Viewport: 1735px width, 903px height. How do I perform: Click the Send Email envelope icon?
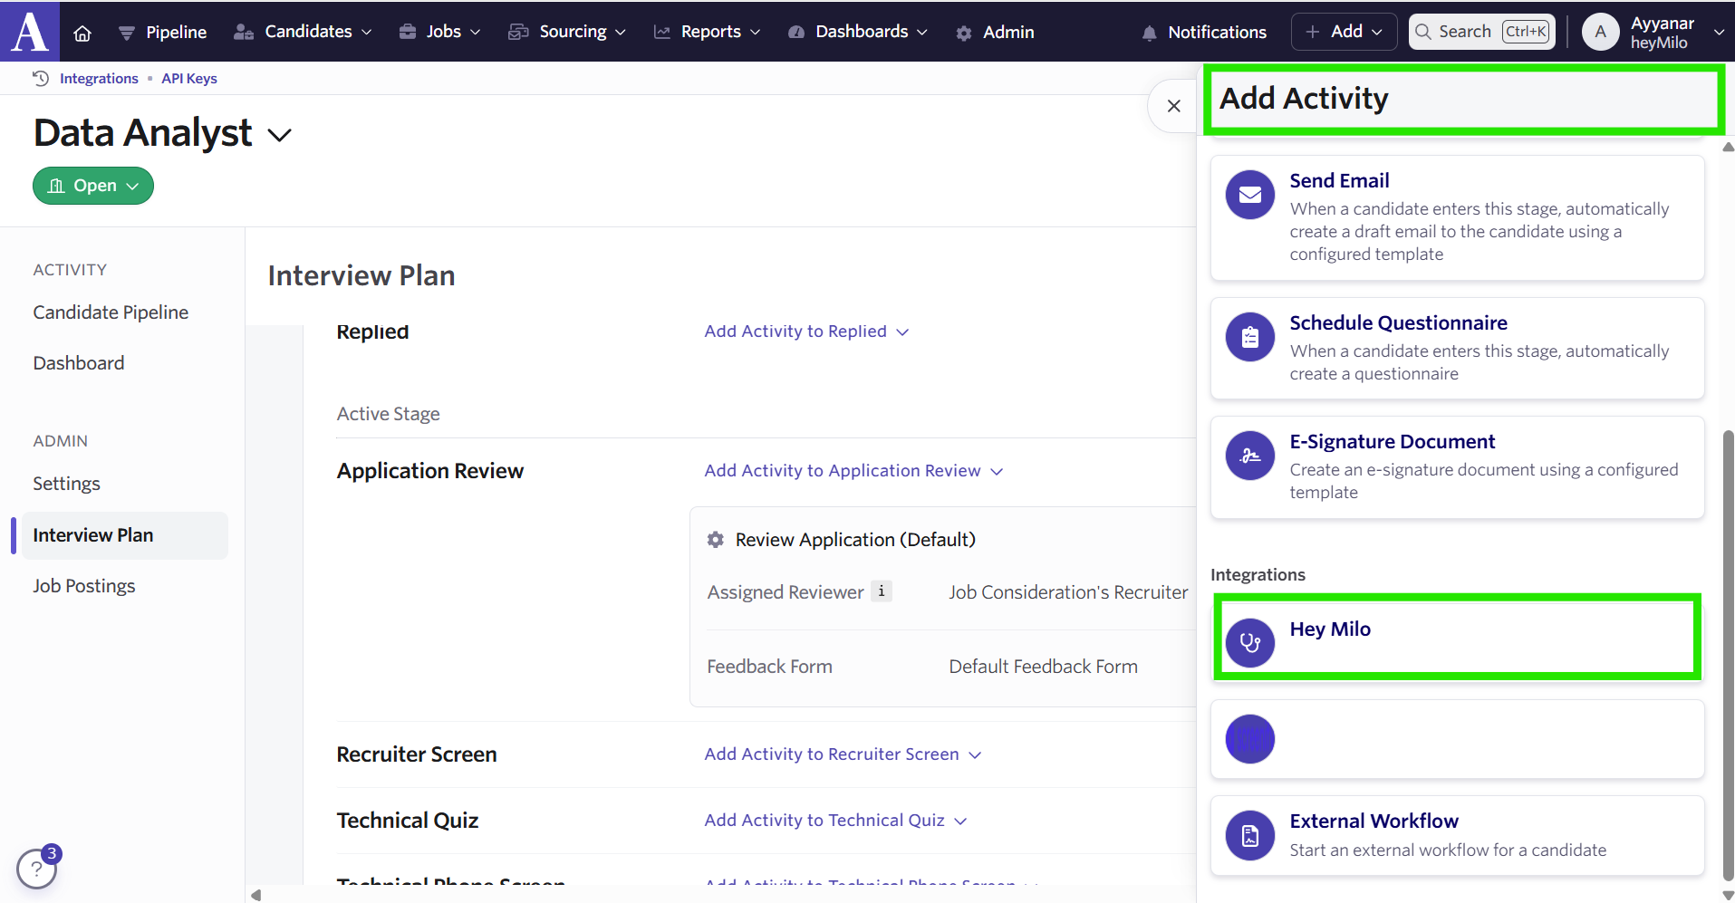1249,195
